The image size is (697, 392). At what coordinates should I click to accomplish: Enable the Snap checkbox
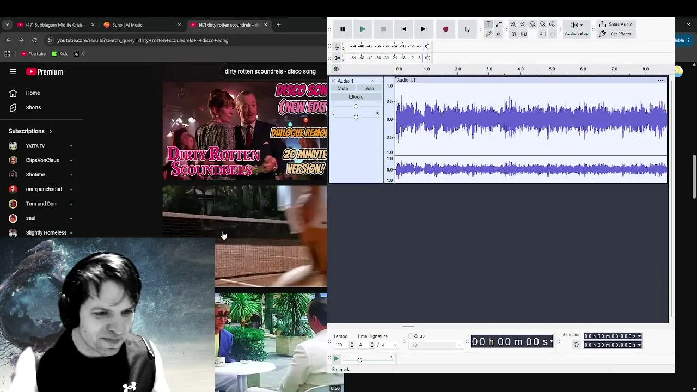411,336
